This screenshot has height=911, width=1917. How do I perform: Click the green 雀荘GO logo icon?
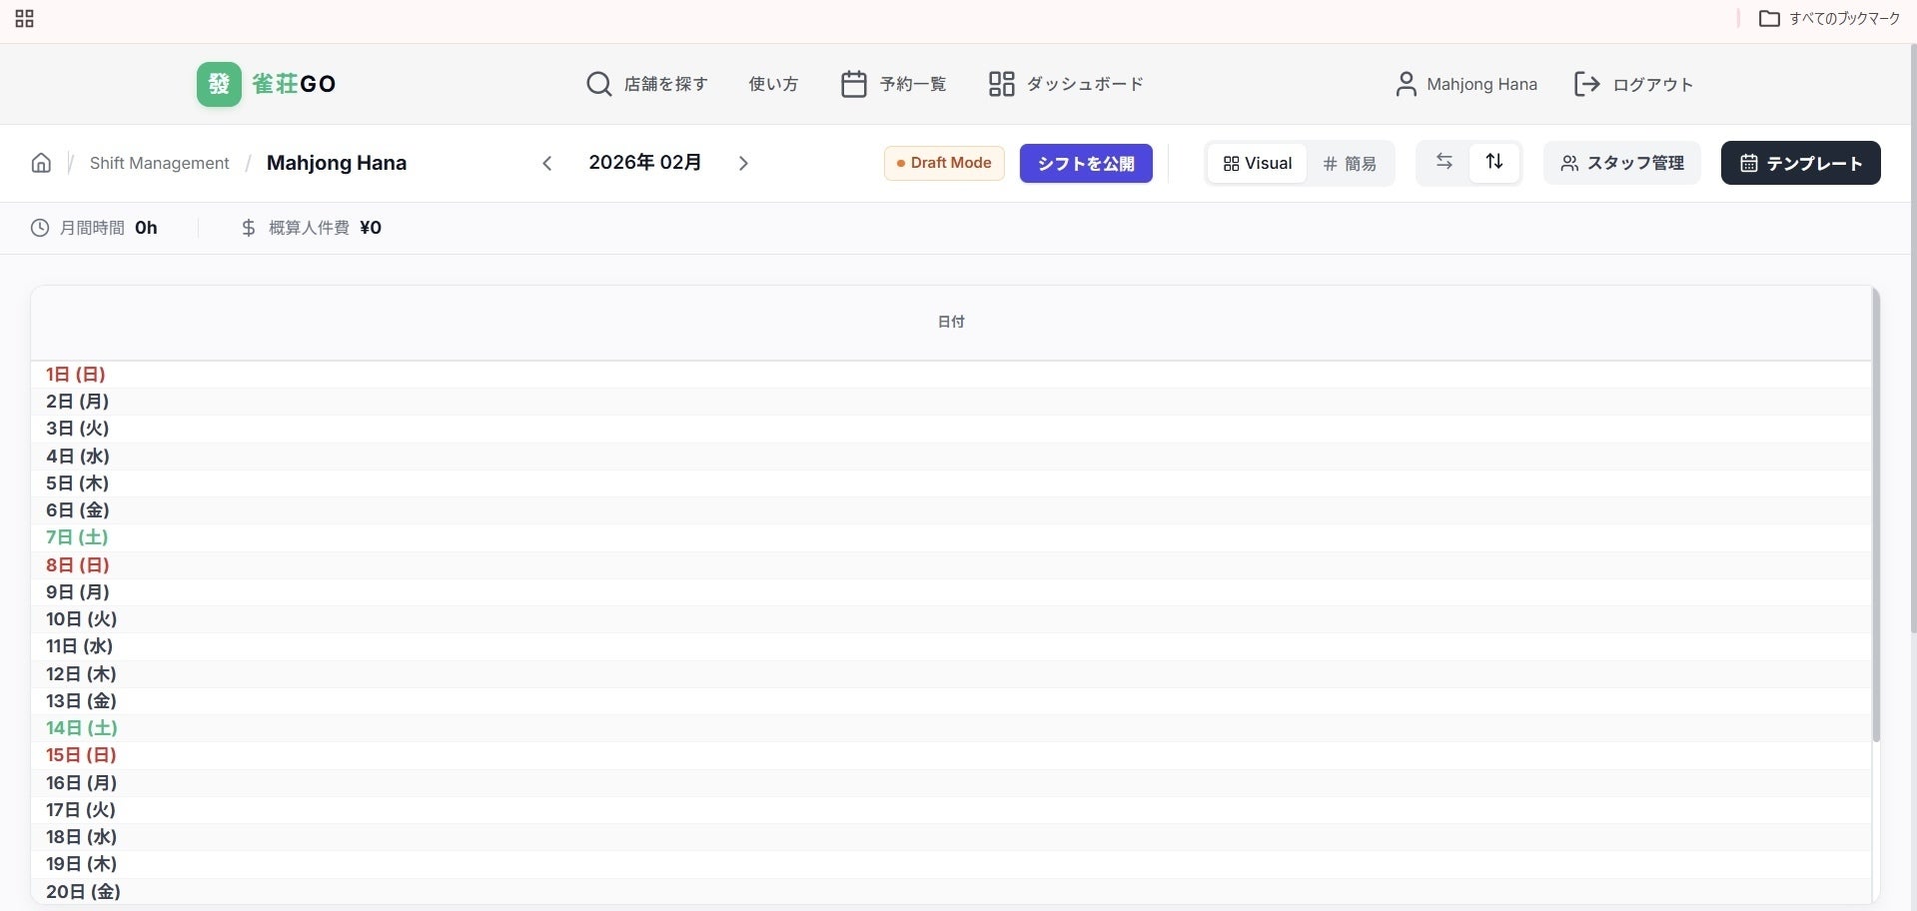click(219, 84)
